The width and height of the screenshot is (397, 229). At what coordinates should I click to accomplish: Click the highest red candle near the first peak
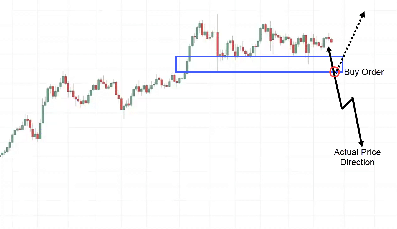(202, 29)
